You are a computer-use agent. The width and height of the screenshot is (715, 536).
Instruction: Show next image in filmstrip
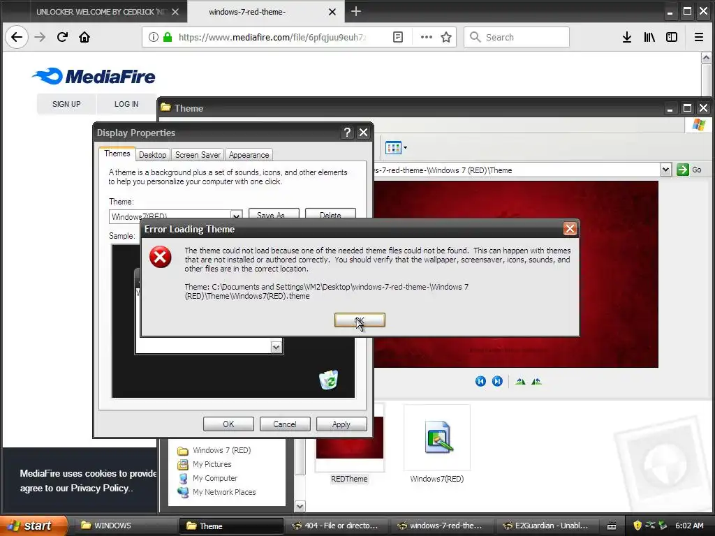coord(497,381)
